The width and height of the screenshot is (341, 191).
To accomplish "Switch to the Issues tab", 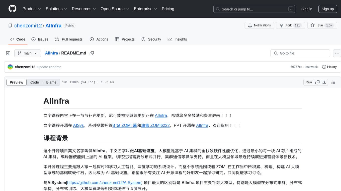I will tap(40, 39).
